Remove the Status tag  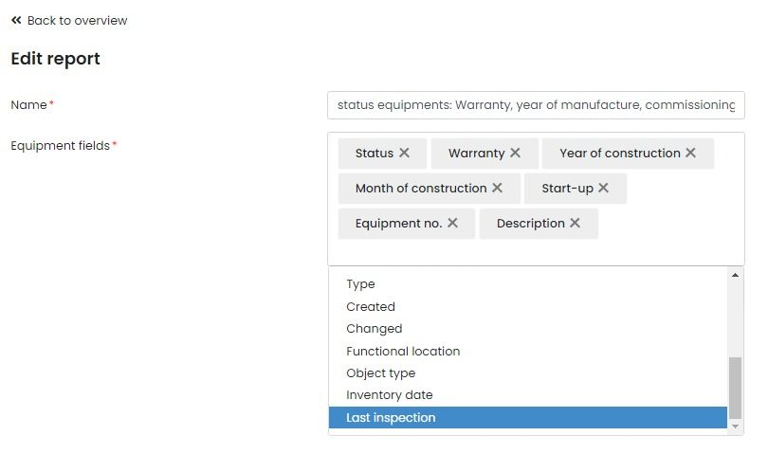(404, 153)
